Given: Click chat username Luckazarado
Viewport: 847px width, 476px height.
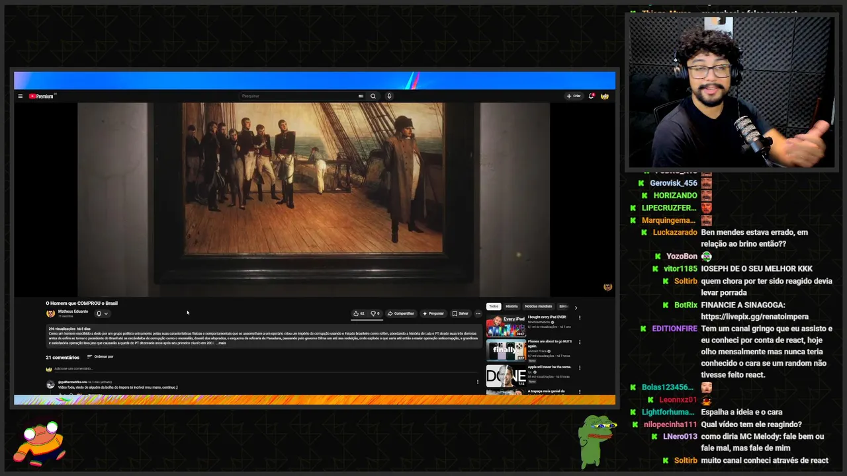Looking at the screenshot, I should [x=675, y=233].
